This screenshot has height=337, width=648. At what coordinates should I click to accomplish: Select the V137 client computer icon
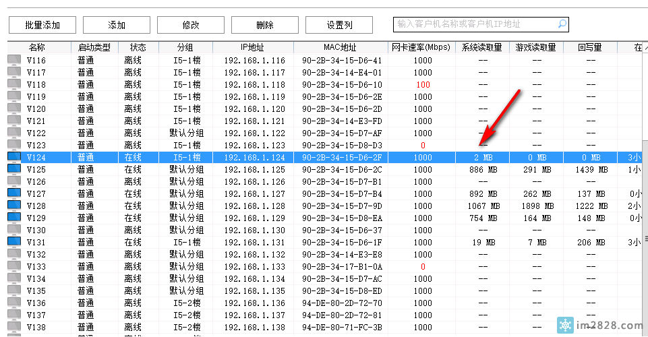(14, 315)
